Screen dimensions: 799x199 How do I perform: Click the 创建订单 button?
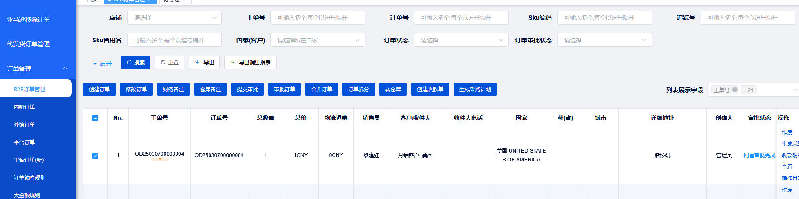coord(99,90)
